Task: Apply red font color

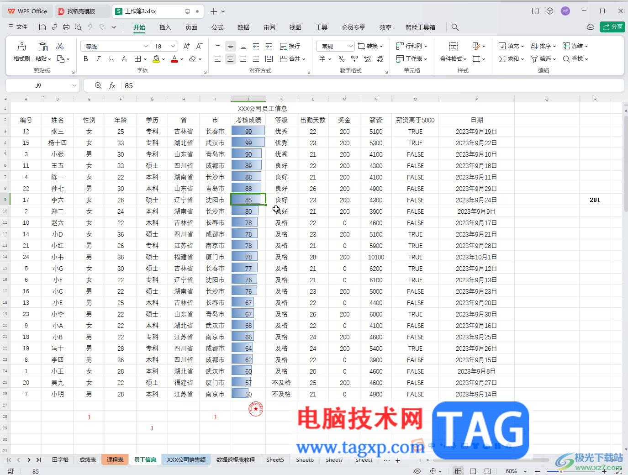Action: pos(174,59)
